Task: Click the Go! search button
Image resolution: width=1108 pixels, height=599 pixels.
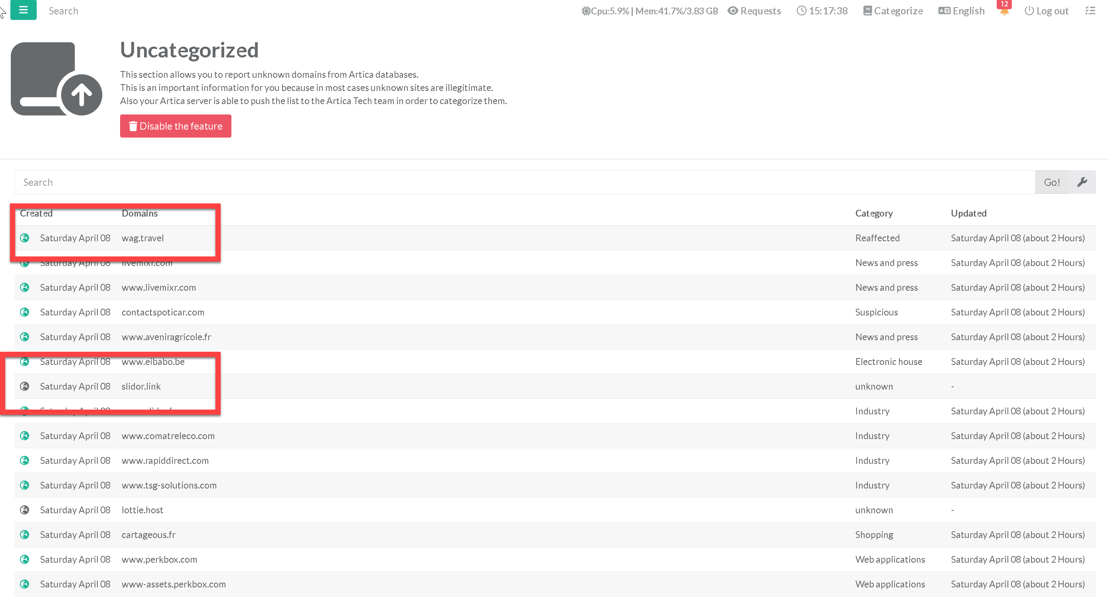Action: point(1052,182)
